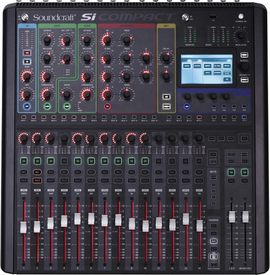
Task: Click the red EQ ON round button
Action: [108, 106]
